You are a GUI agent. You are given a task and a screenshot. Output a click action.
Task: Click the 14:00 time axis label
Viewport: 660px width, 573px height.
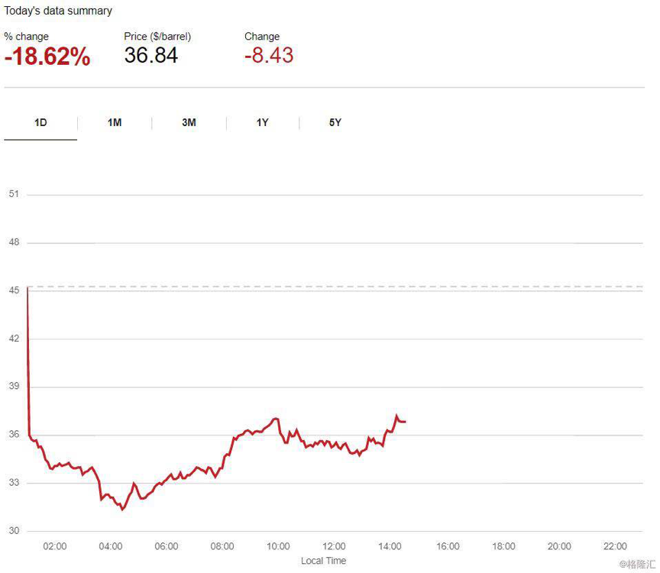pos(390,546)
